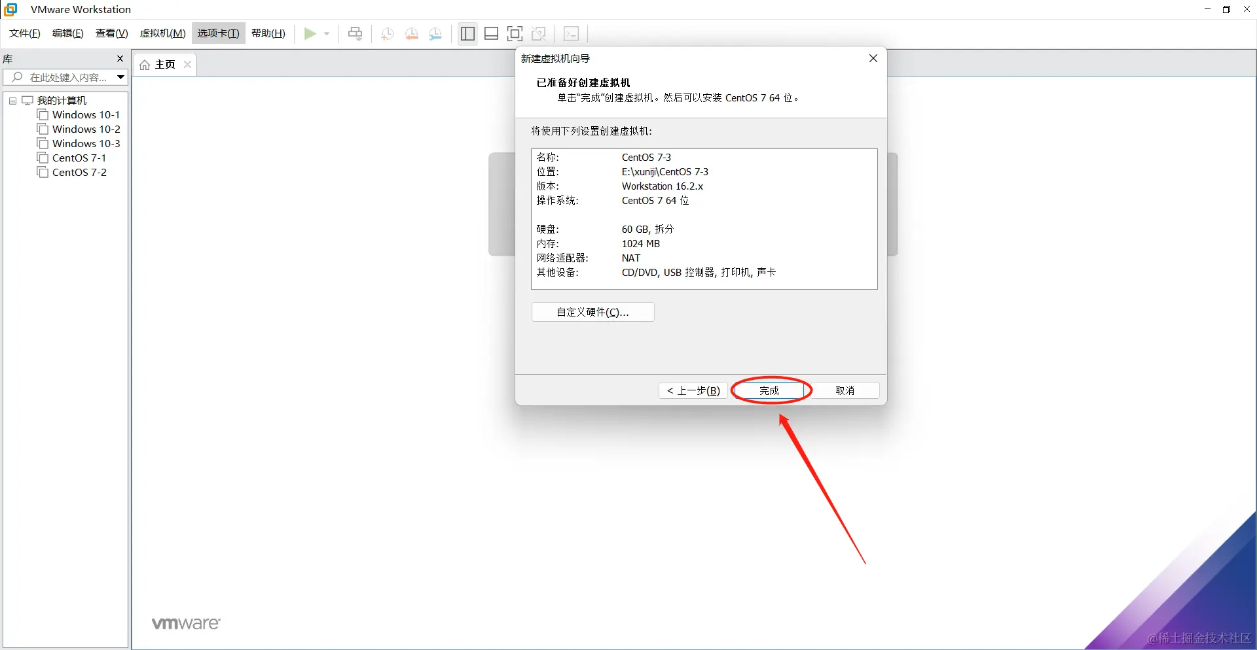Image resolution: width=1257 pixels, height=650 pixels.
Task: Open the 选项卡(T) menu
Action: (219, 33)
